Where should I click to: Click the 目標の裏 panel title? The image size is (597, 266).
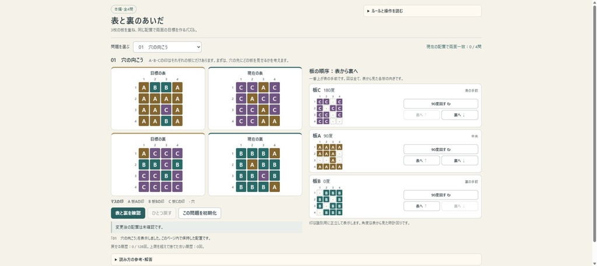157,139
